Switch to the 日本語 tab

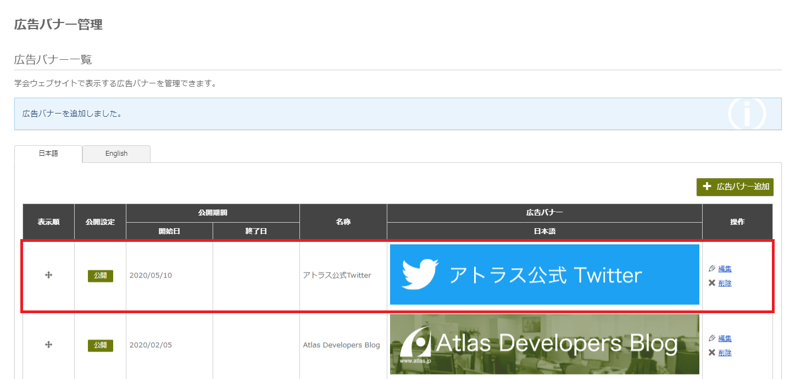[48, 154]
